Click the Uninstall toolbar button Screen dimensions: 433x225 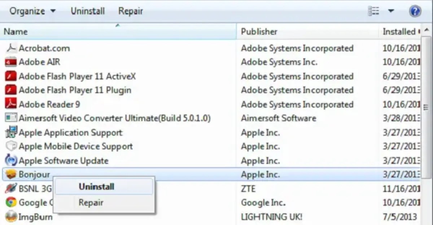point(87,11)
